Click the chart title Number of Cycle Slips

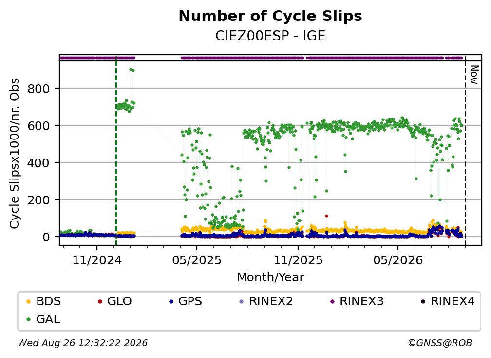270,16
